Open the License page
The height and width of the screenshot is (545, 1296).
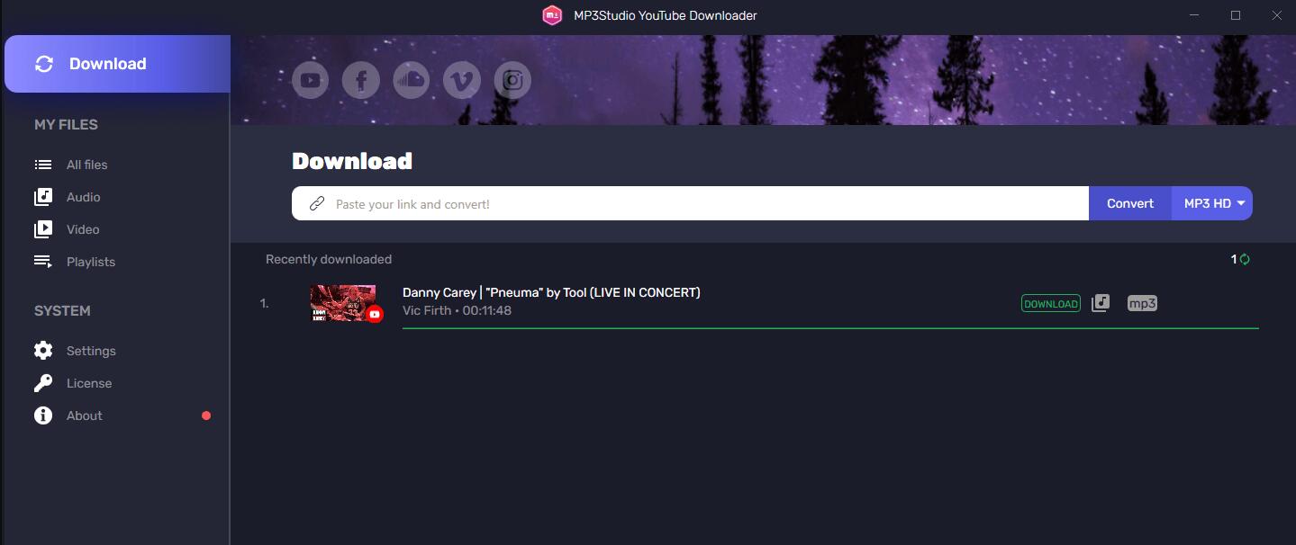pyautogui.click(x=89, y=383)
